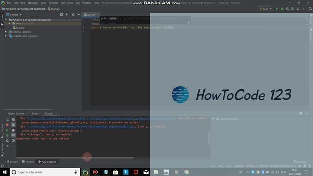Click the Profile icon in the top toolbar
The width and height of the screenshot is (313, 176).
[x=292, y=9]
